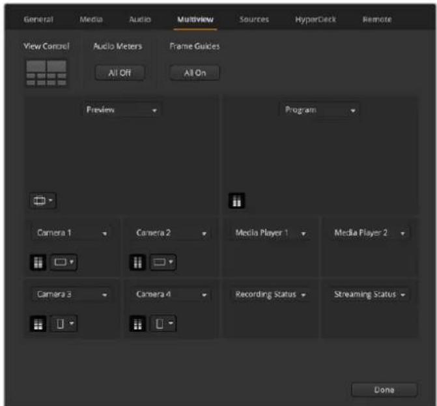Open the Camera 4 frame guide selector

point(163,324)
